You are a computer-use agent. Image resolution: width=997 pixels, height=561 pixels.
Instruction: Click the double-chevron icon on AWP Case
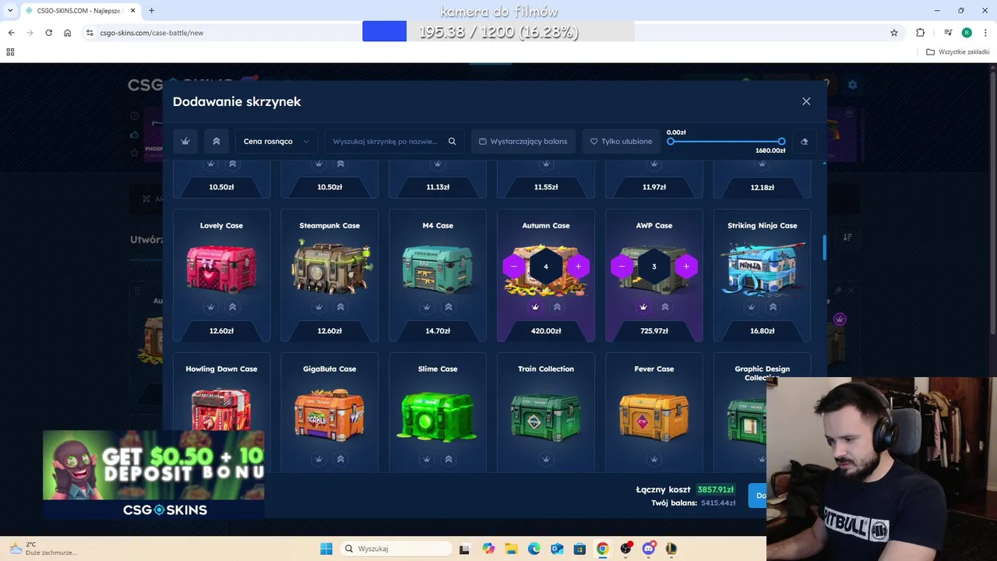[665, 307]
